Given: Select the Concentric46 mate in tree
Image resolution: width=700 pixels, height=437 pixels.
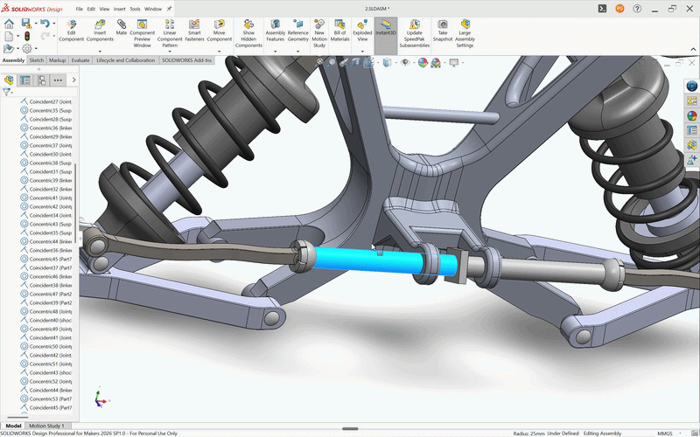Looking at the screenshot, I should click(46, 276).
